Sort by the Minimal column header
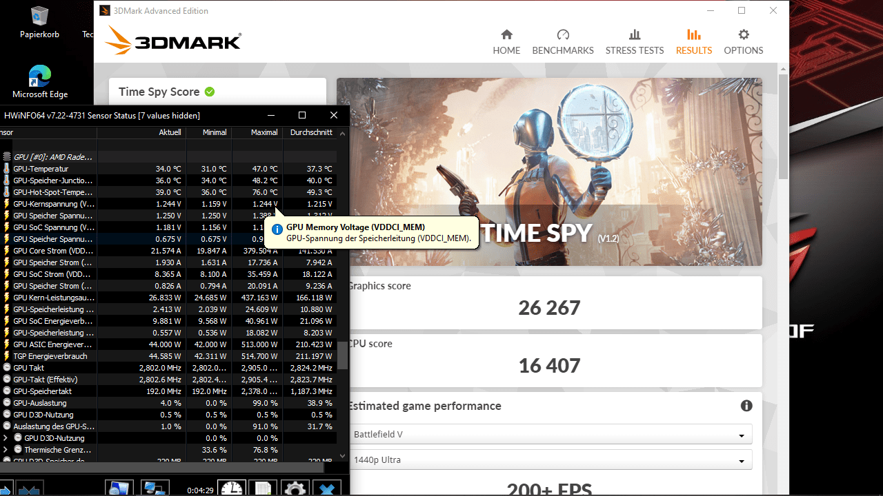 click(208, 132)
